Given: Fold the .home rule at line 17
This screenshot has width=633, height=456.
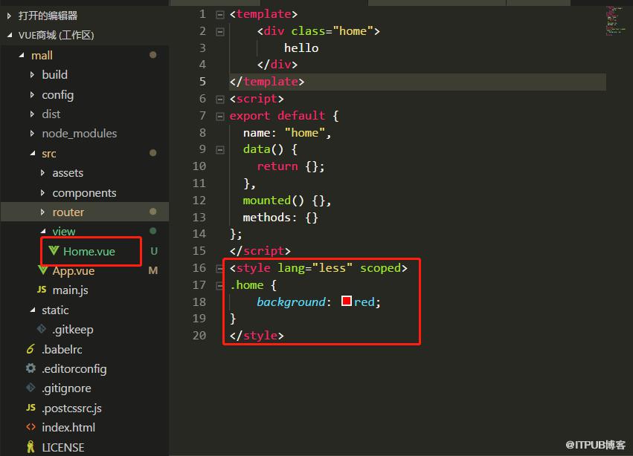Looking at the screenshot, I should 219,286.
